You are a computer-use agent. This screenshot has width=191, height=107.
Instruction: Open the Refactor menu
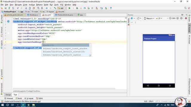(39, 5)
